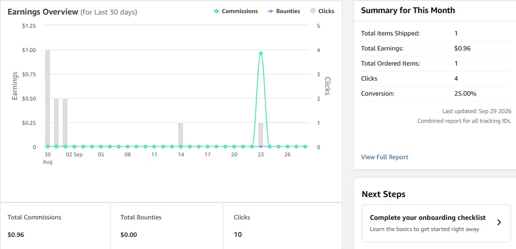This screenshot has height=249, width=516.
Task: Click the Total Ordered Items label
Action: [x=391, y=64]
